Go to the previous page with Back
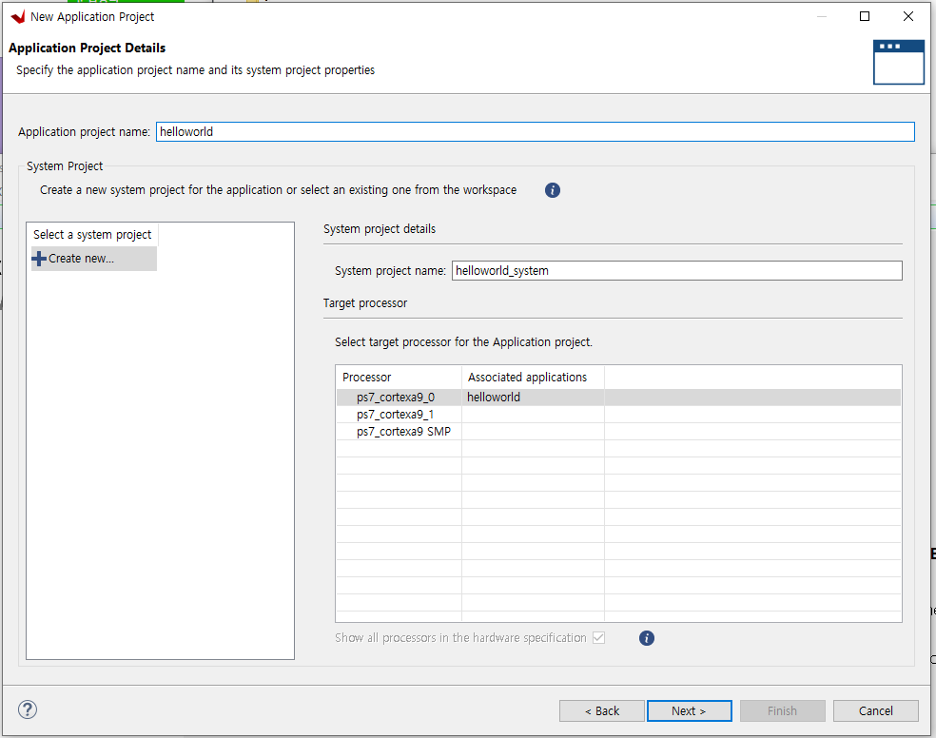 click(x=602, y=710)
